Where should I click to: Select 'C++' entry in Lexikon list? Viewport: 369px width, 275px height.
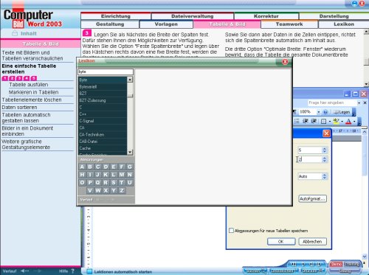coord(103,114)
